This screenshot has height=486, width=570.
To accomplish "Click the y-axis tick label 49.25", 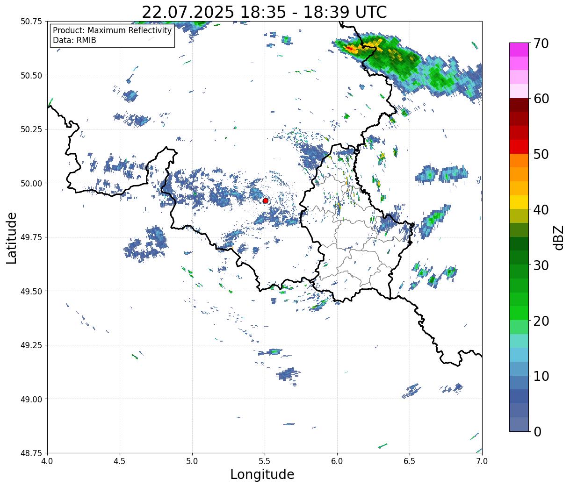I will [x=31, y=345].
